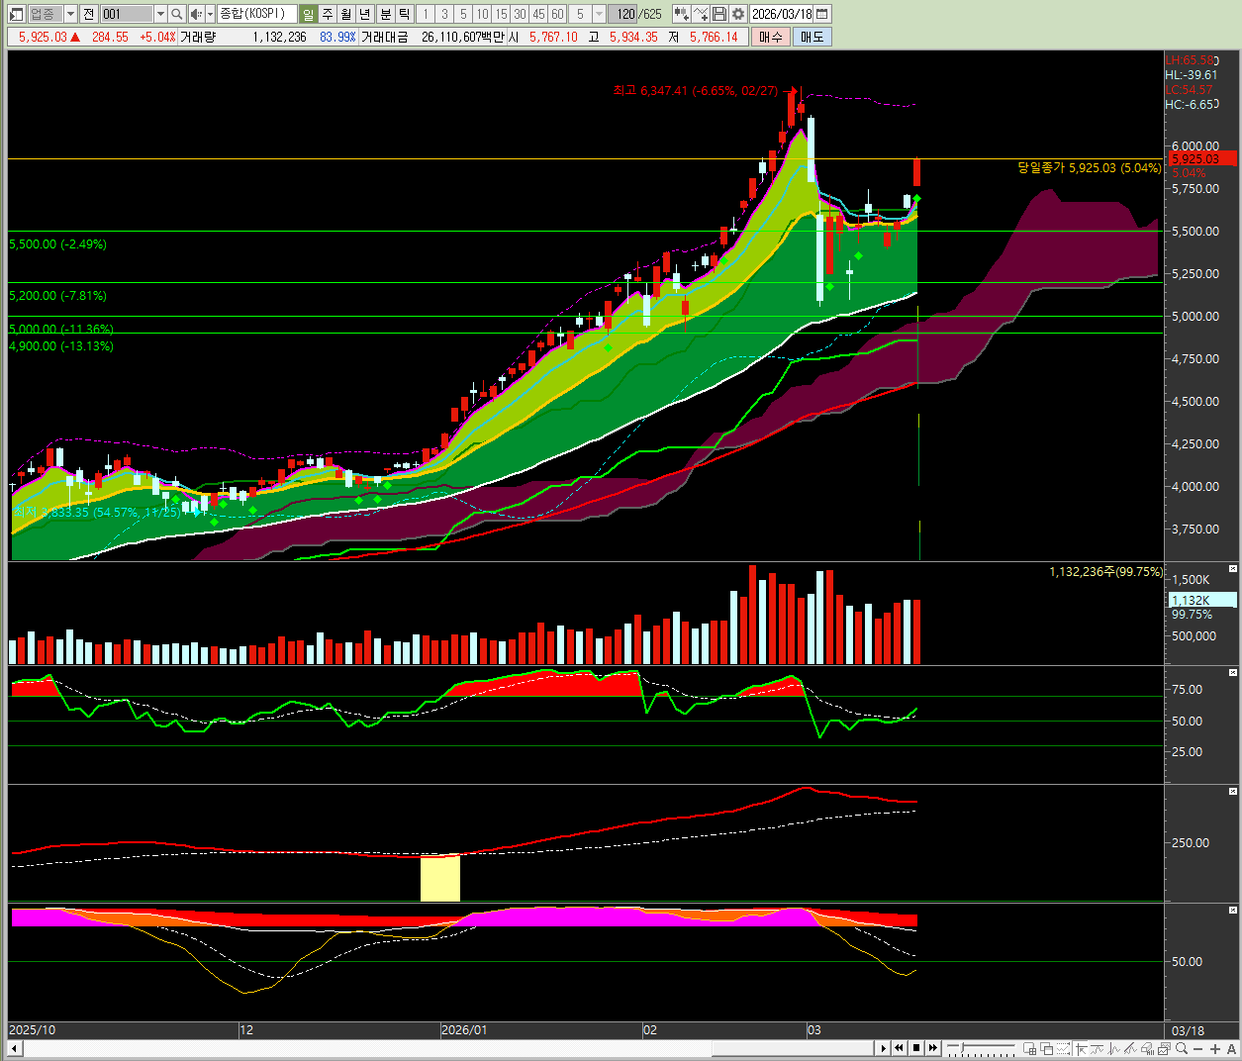Click the rewind button in bottom bar

tap(899, 1048)
